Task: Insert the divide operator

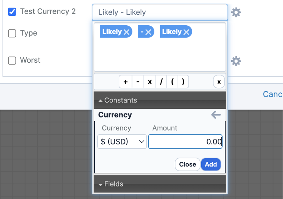Action: click(x=161, y=82)
